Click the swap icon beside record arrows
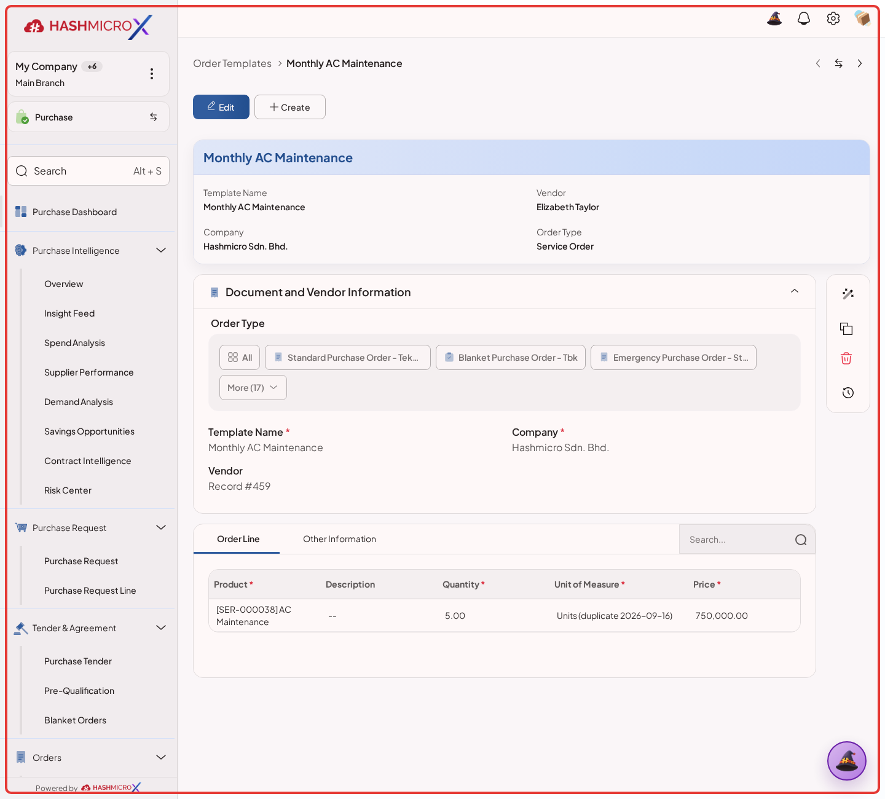This screenshot has width=885, height=799. tap(838, 63)
